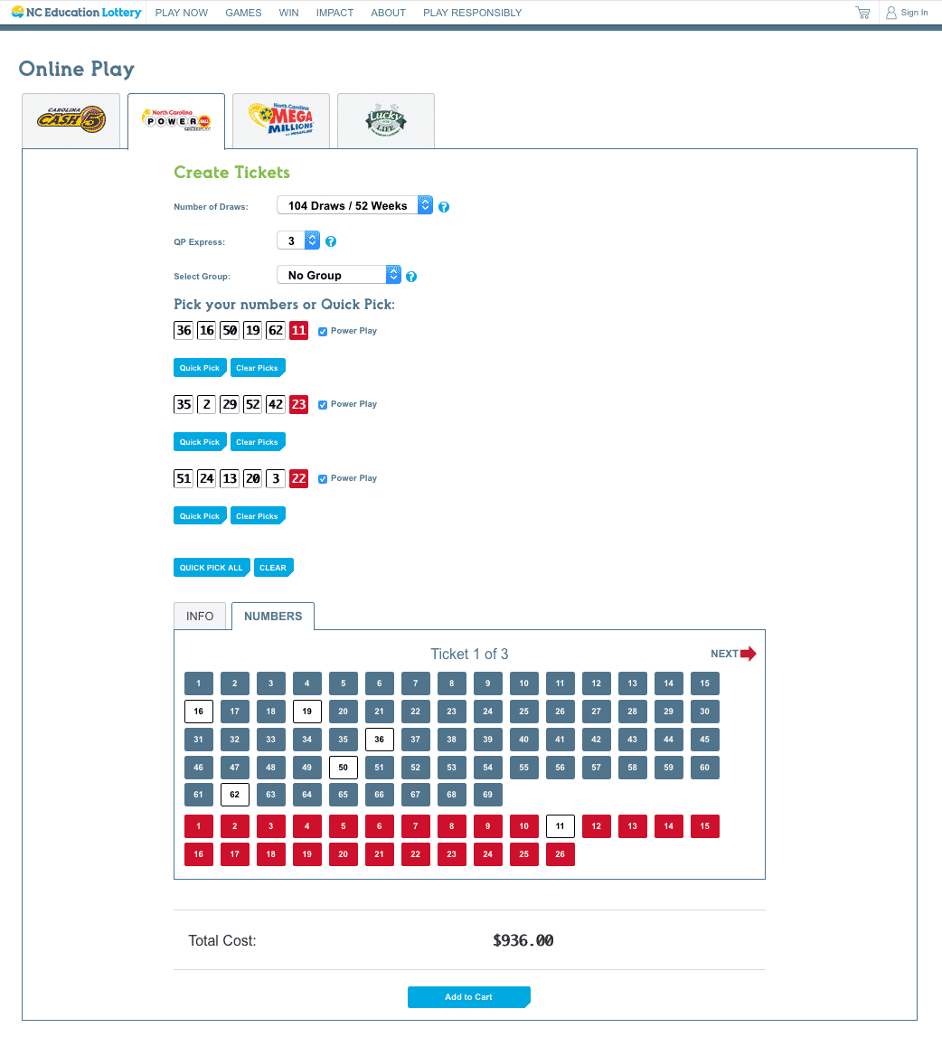This screenshot has height=1037, width=942.
Task: Click help icon beside Select Group
Action: (411, 277)
